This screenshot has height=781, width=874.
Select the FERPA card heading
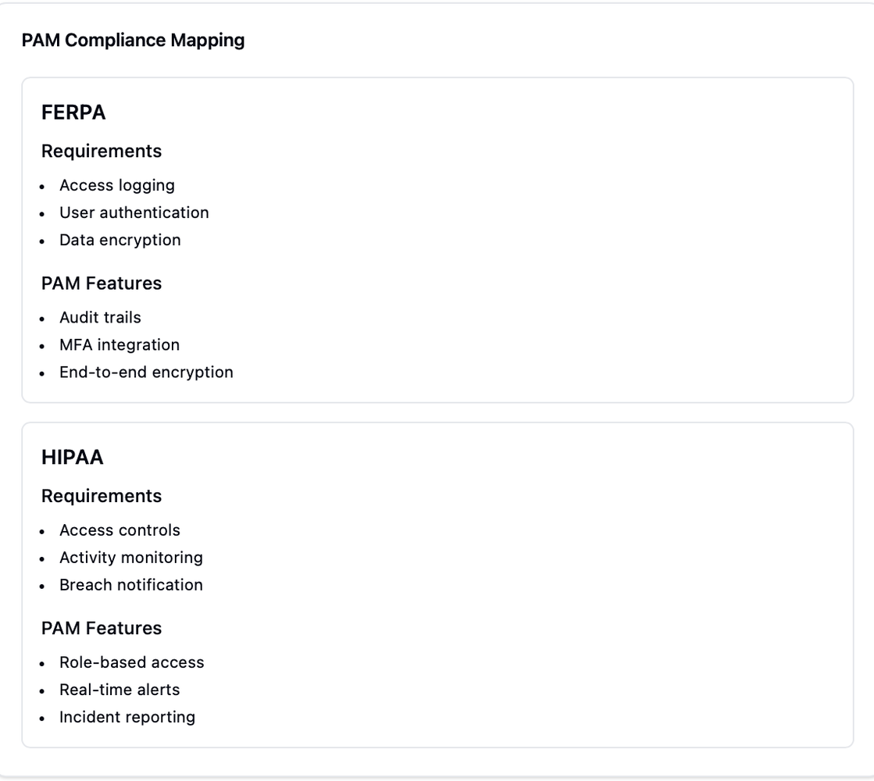point(73,112)
